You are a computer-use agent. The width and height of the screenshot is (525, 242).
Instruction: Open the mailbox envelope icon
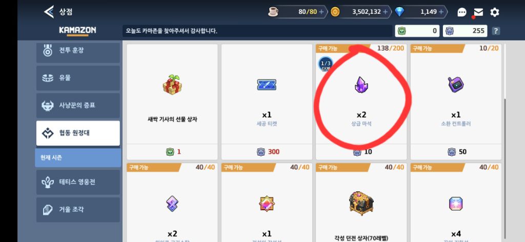click(x=478, y=12)
